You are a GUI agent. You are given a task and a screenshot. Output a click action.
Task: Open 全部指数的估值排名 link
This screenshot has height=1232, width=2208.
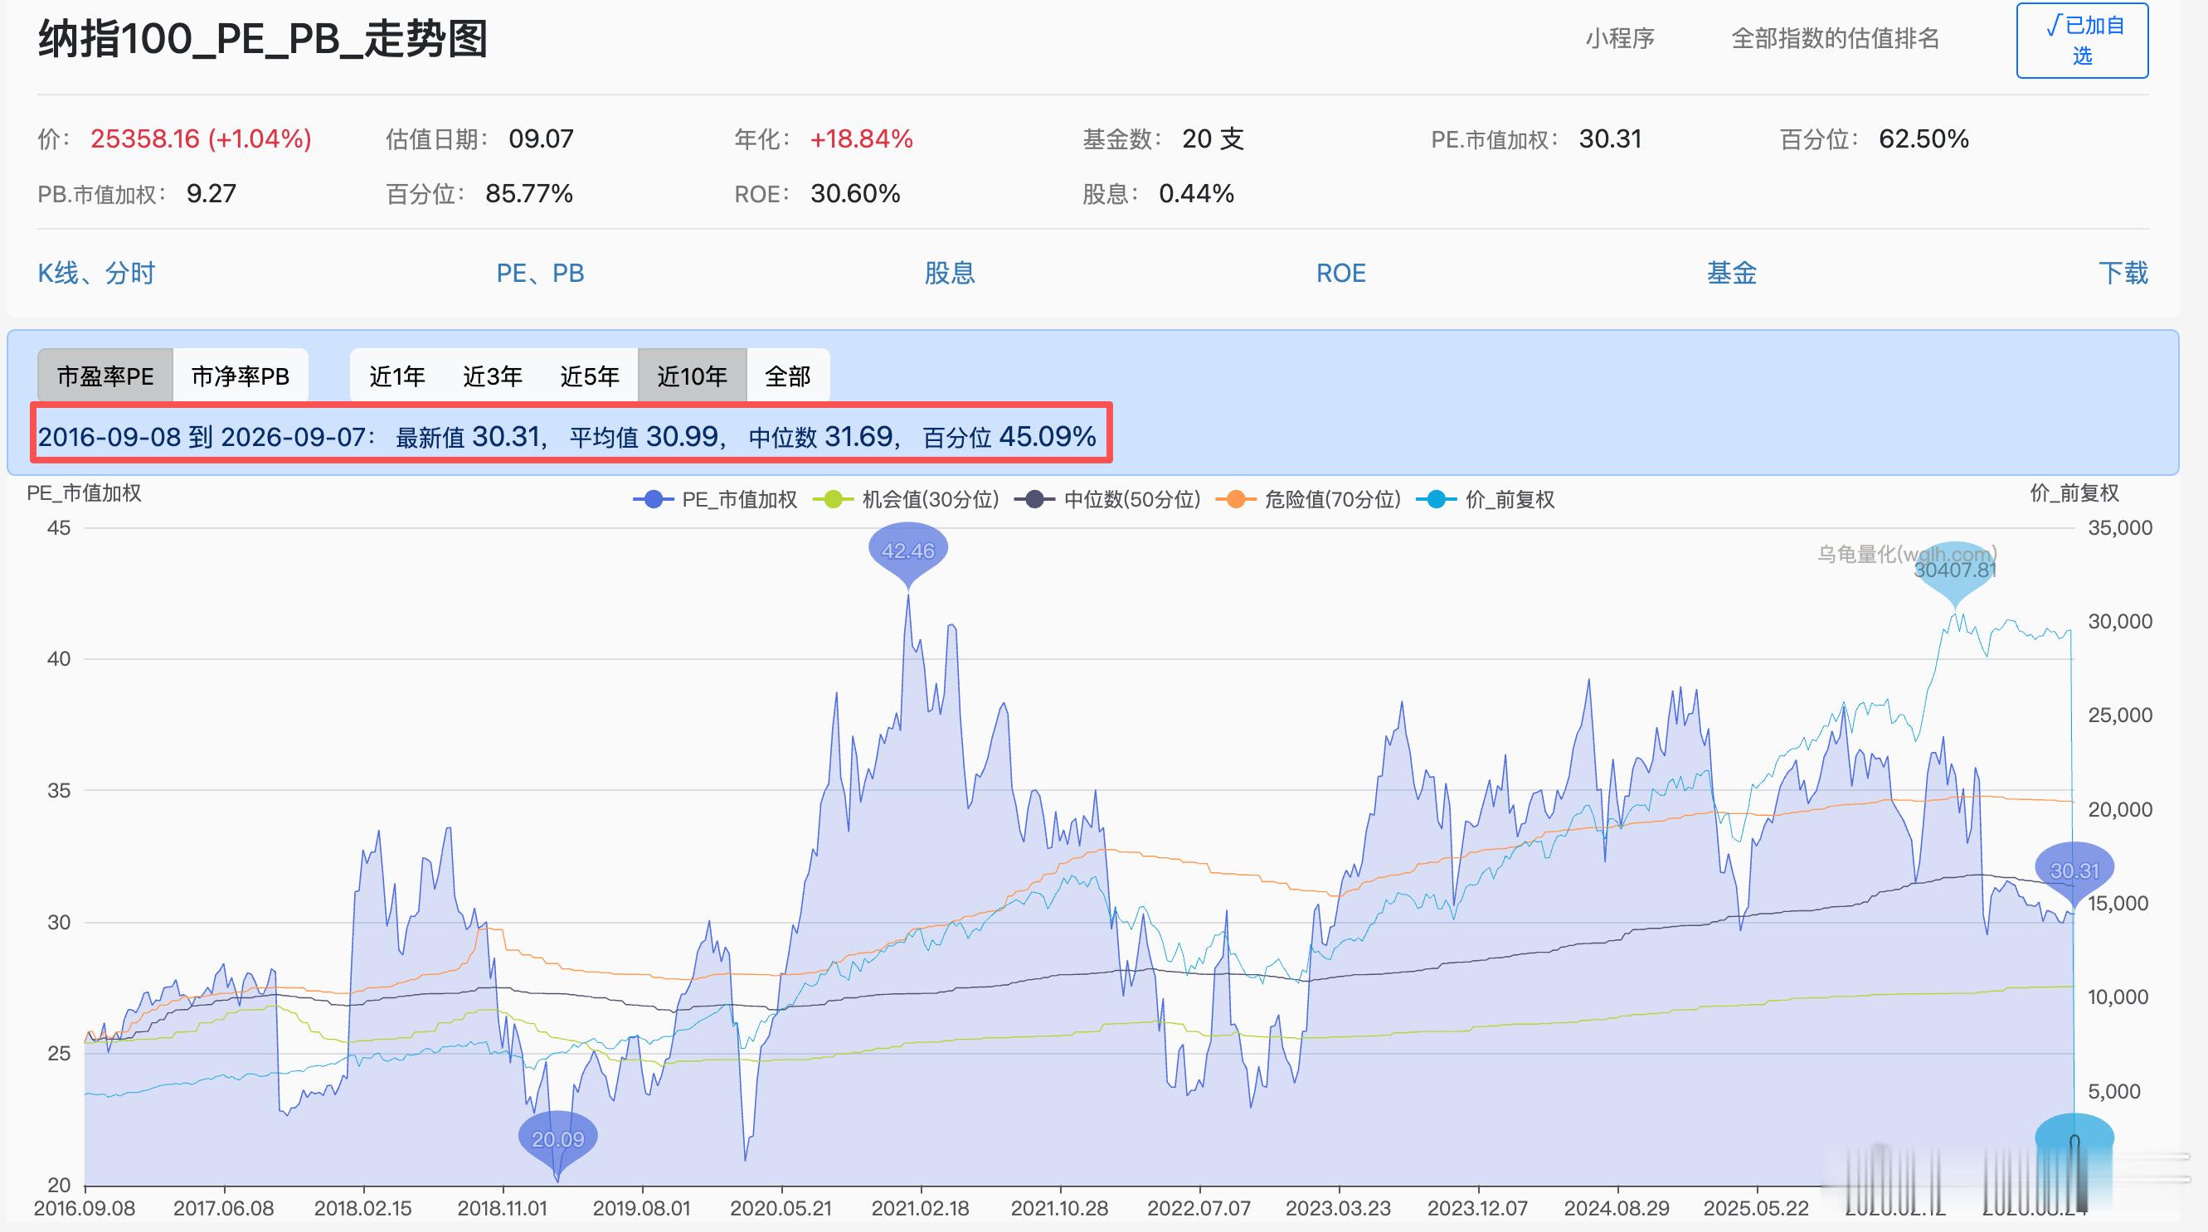1835,39
